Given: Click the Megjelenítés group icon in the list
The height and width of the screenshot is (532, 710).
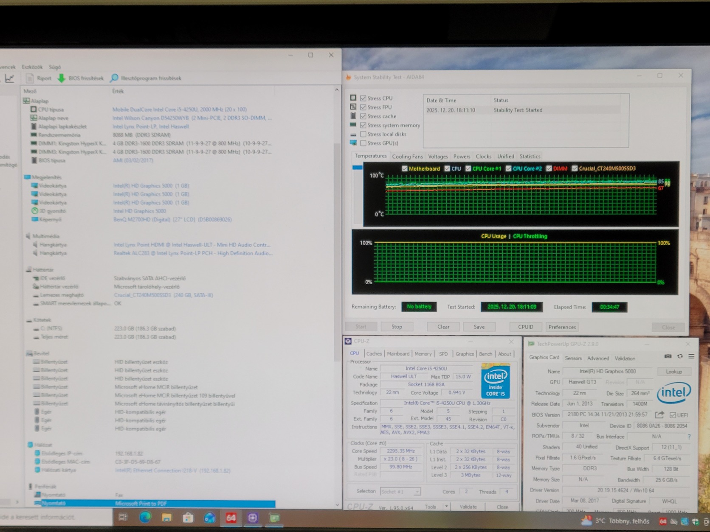Looking at the screenshot, I should click(x=27, y=177).
